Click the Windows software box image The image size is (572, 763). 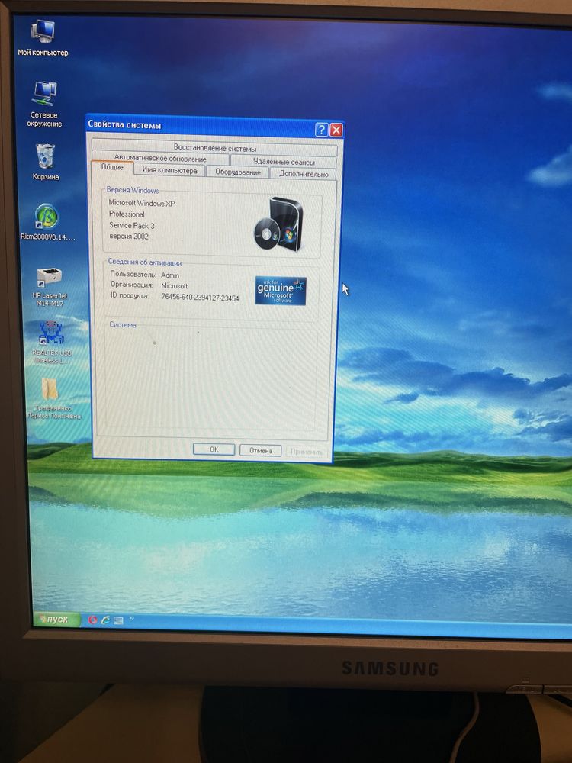278,224
